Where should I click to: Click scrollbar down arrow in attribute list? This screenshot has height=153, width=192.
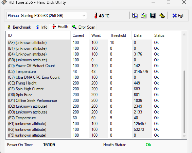(184, 136)
